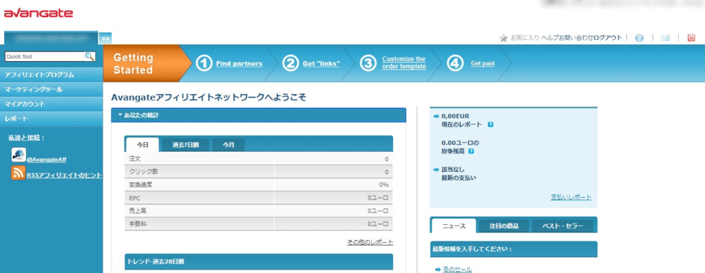Open the @AvangateAff link

(x=47, y=160)
